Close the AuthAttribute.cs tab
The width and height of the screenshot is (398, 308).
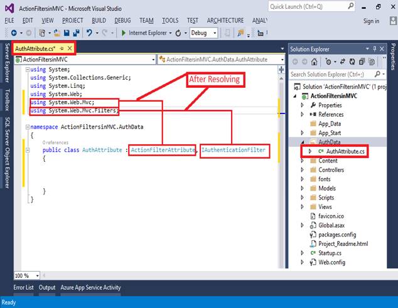click(70, 48)
